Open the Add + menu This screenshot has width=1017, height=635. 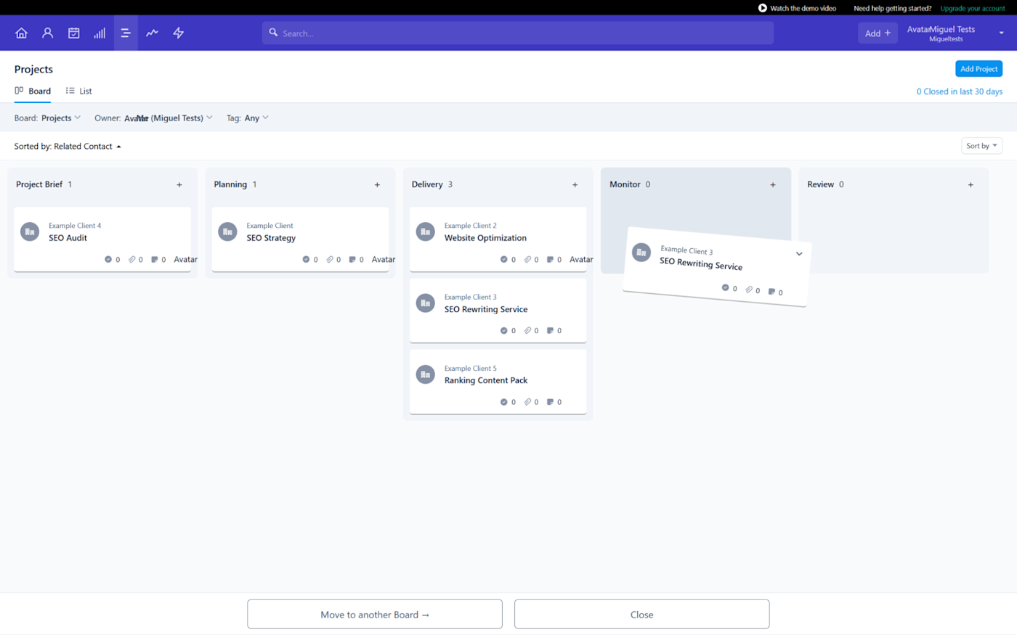(x=878, y=33)
